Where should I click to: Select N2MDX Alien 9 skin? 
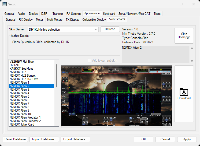coord(32,111)
